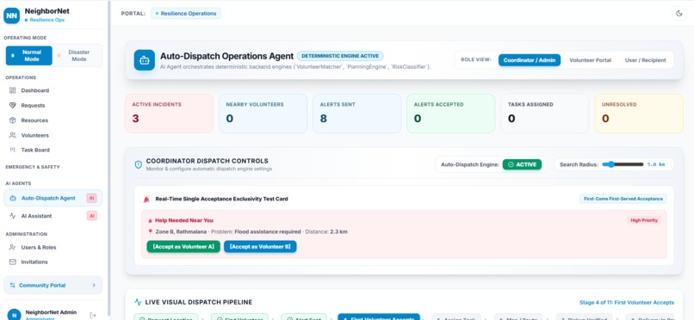Open Task Board from the sidebar
The width and height of the screenshot is (694, 320).
[53, 150]
